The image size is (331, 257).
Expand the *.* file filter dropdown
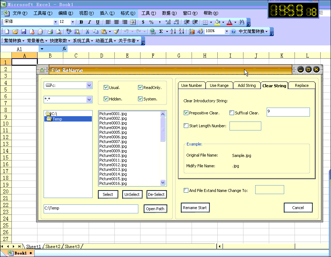89,100
